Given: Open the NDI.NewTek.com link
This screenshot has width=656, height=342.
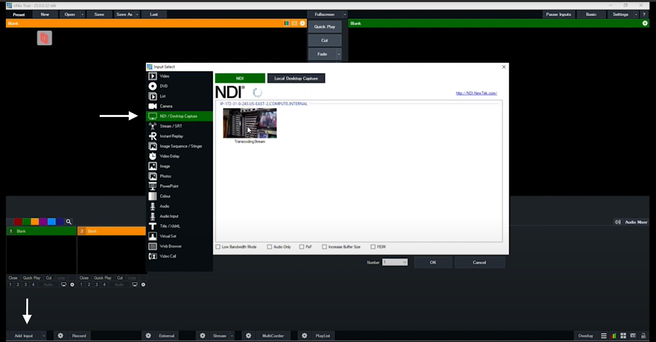Looking at the screenshot, I should coord(476,93).
